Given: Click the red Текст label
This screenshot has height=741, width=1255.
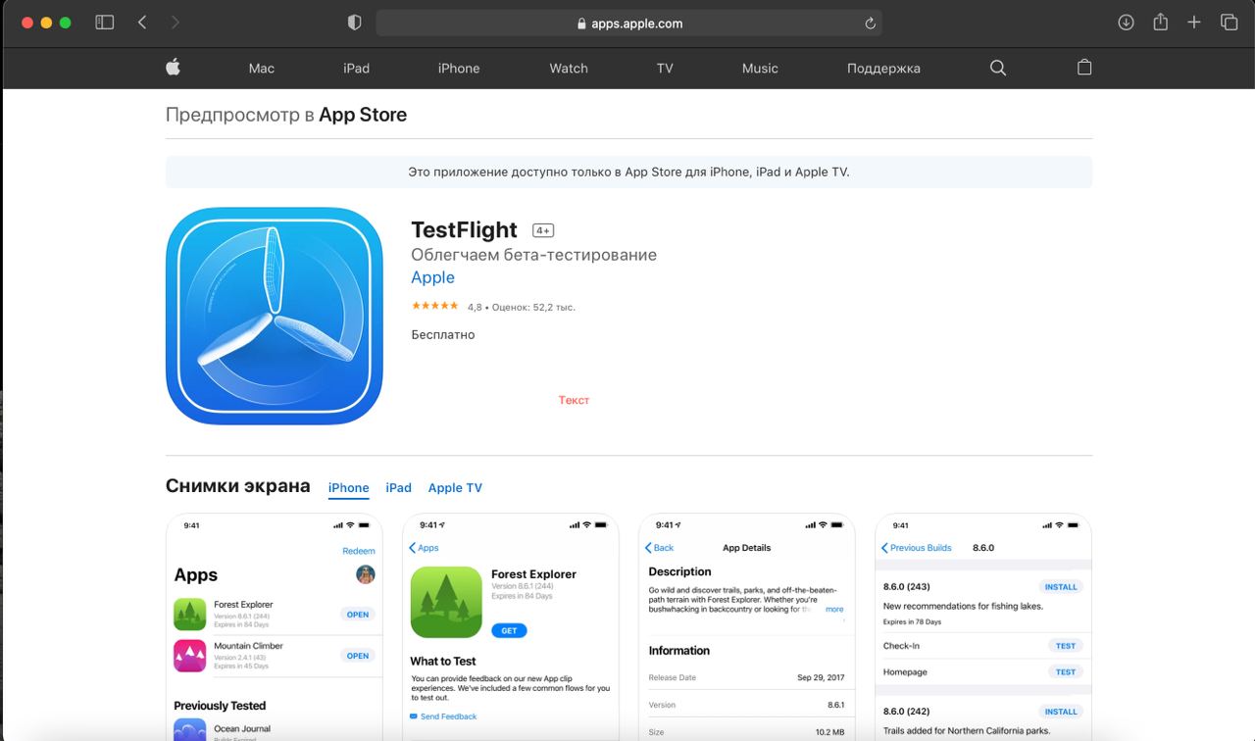Looking at the screenshot, I should pyautogui.click(x=574, y=400).
